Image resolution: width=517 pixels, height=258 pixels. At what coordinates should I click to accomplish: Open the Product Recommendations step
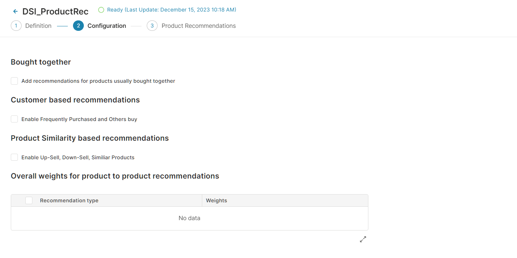(199, 26)
